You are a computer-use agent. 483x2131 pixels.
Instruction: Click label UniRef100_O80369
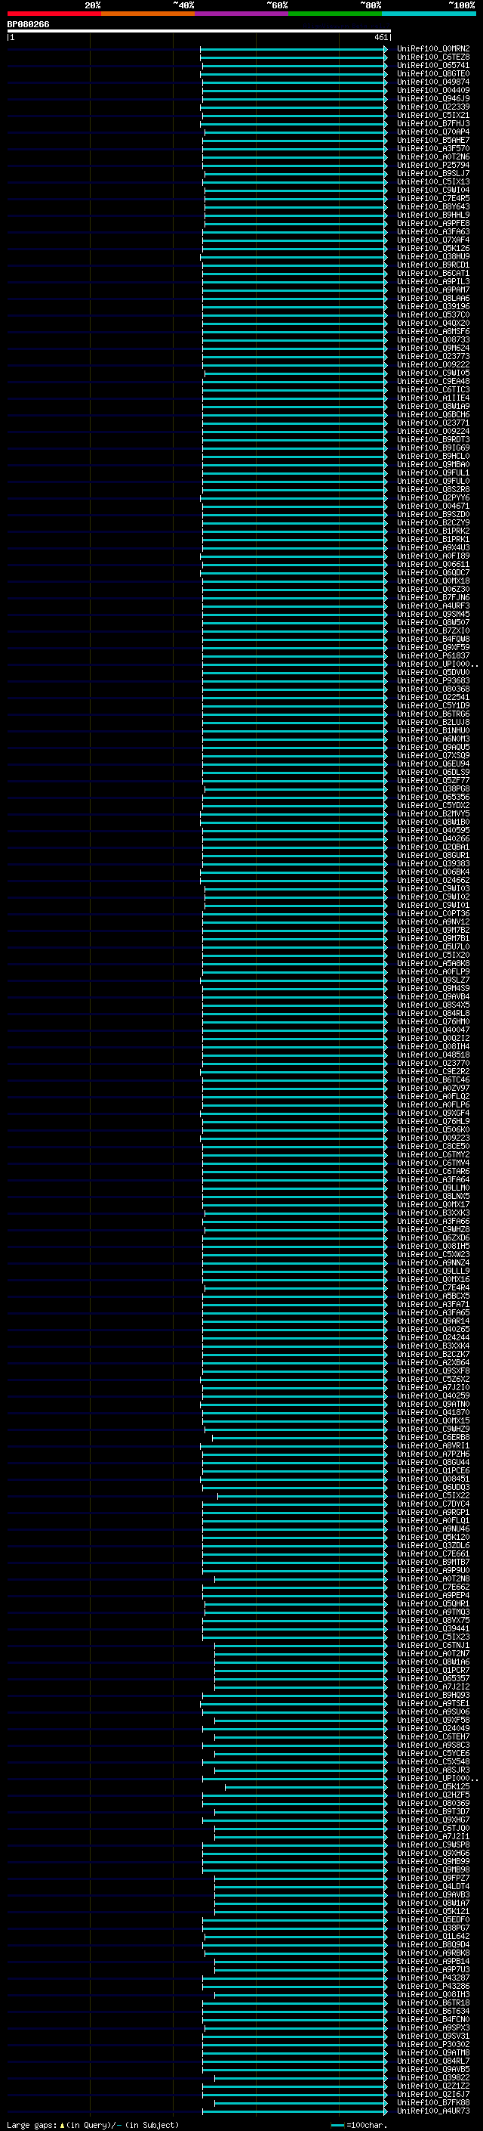432,1804
